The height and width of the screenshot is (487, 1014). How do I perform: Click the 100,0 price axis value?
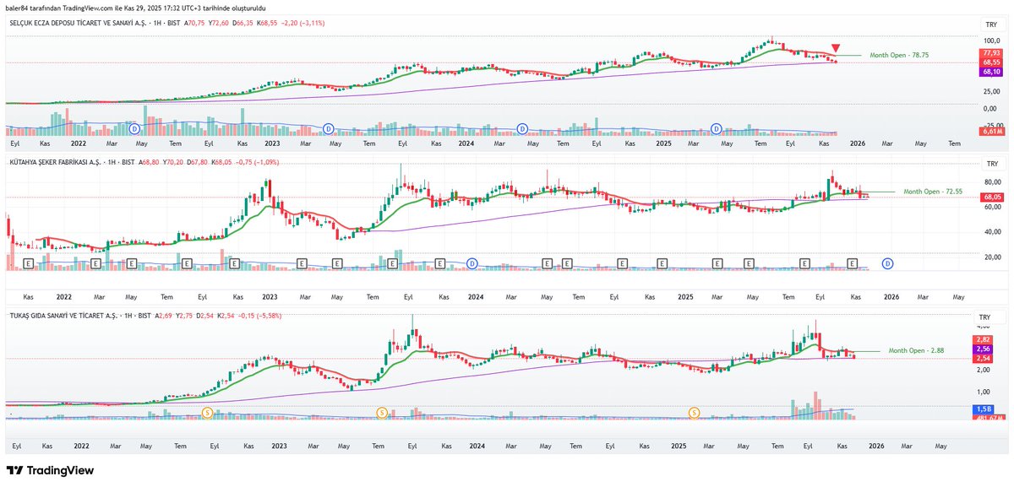tap(990, 41)
